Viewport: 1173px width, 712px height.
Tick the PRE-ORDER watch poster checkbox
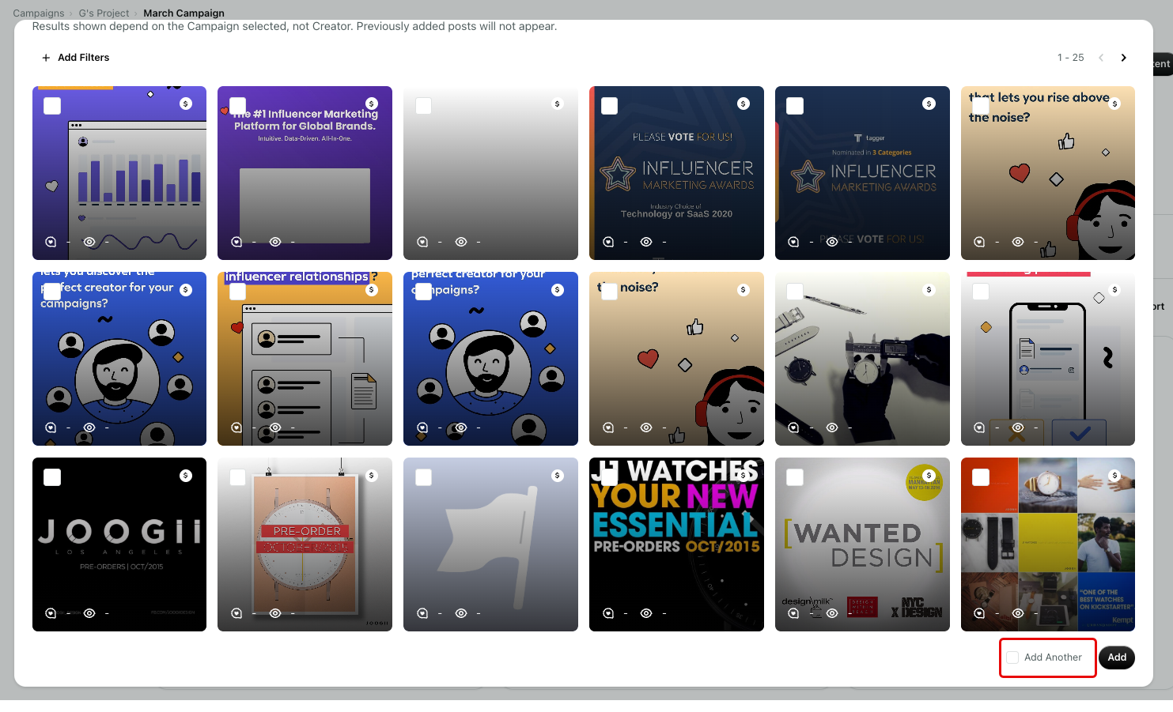[237, 477]
